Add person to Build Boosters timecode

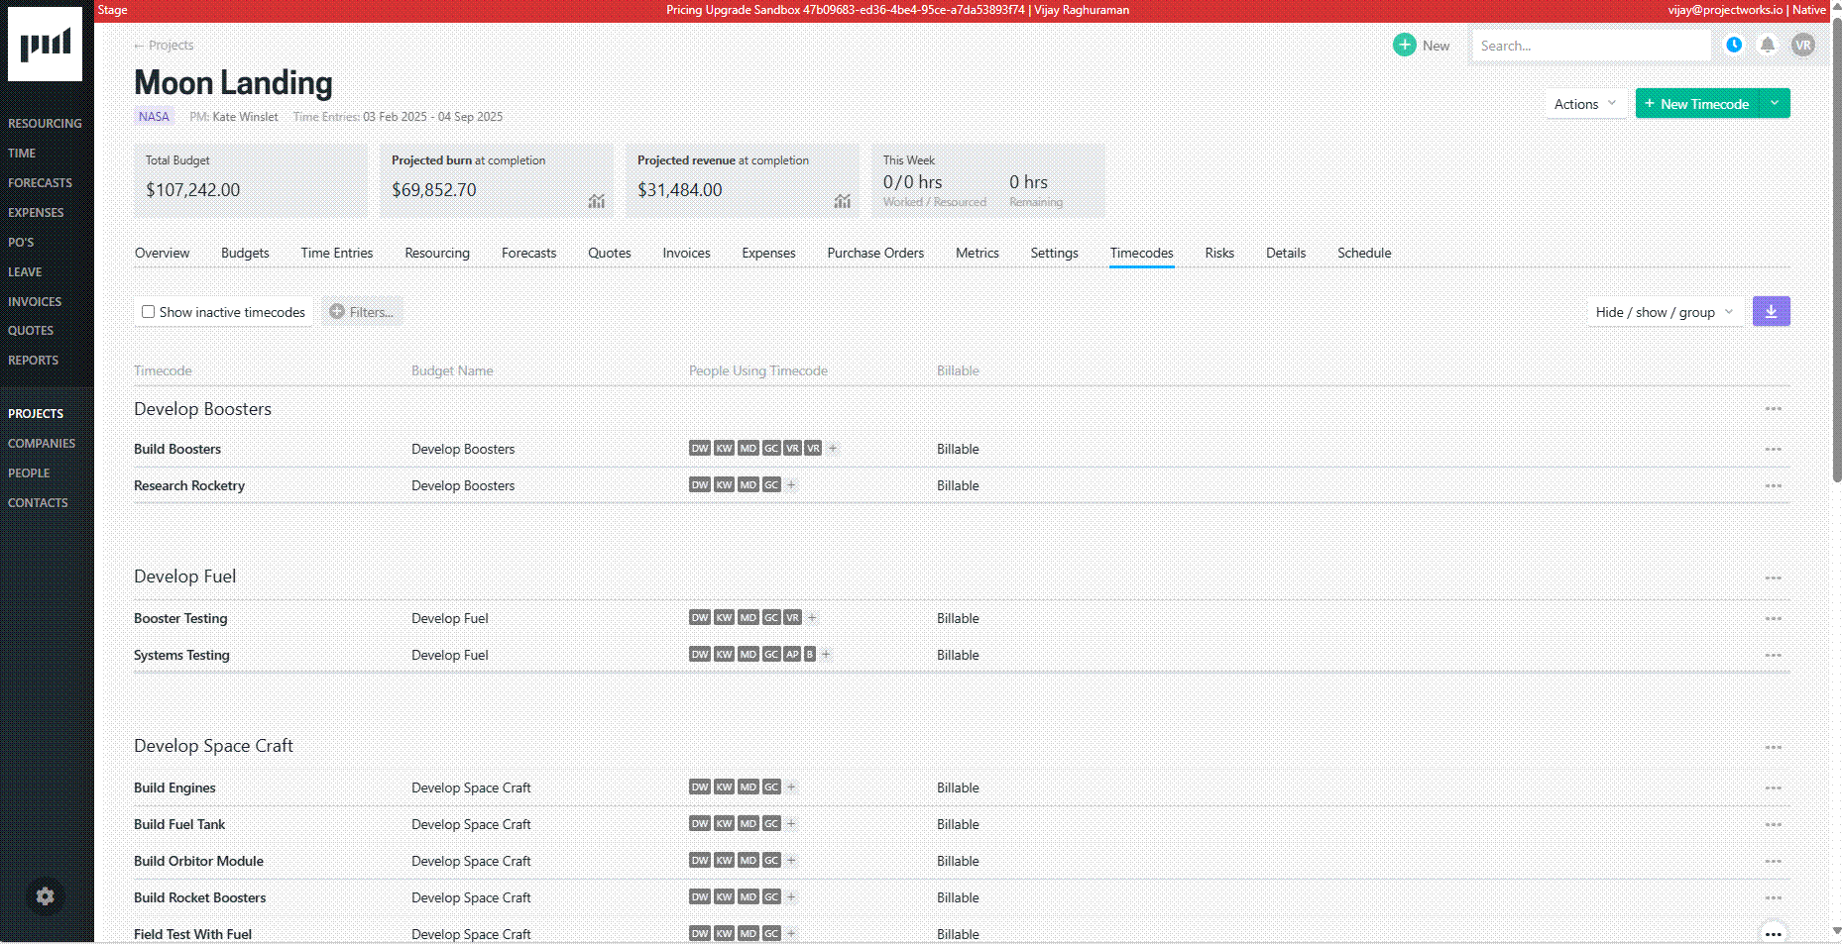pyautogui.click(x=833, y=448)
